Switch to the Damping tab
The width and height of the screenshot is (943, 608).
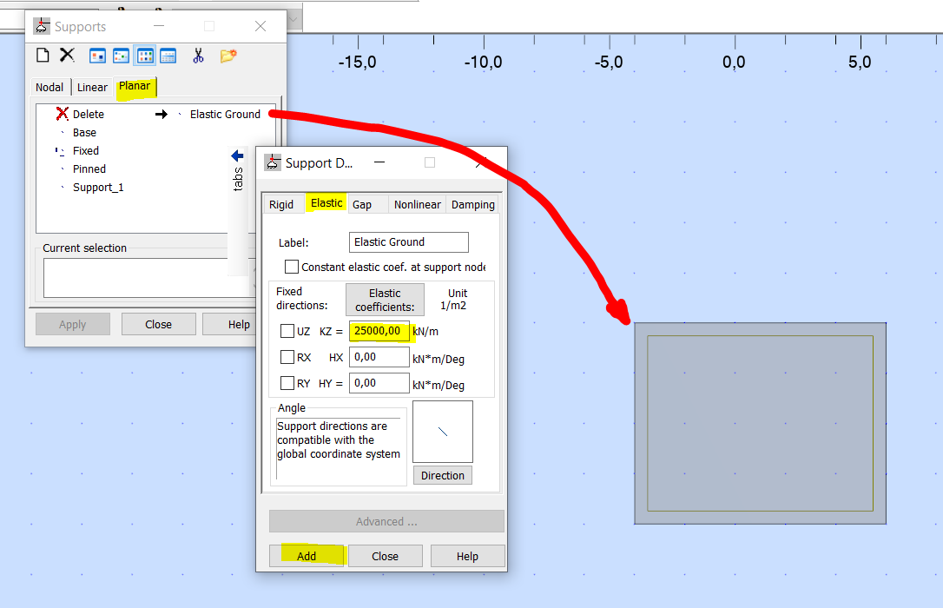[x=472, y=203]
